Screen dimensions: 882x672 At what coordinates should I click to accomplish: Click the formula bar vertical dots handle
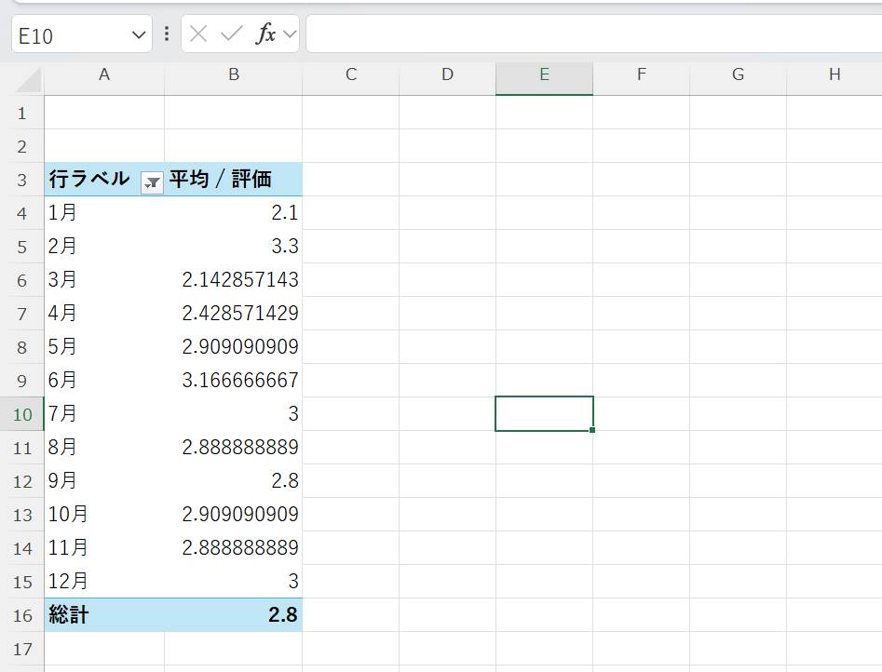(x=167, y=34)
